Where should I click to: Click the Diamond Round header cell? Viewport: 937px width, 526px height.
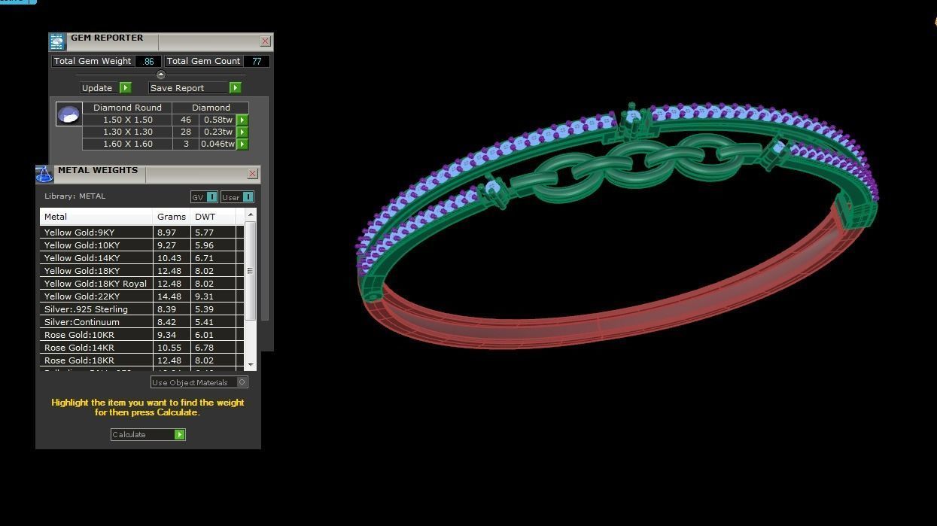click(x=127, y=108)
